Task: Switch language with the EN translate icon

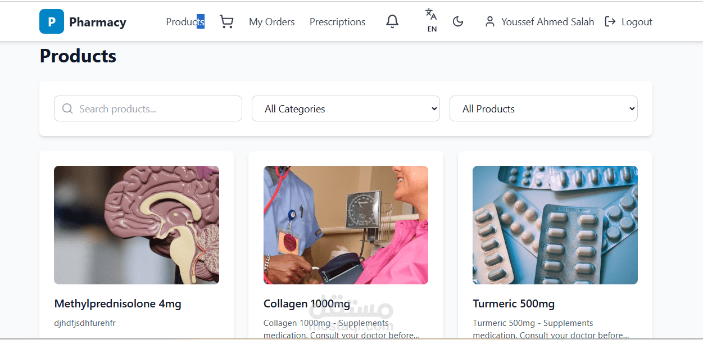Action: [432, 20]
